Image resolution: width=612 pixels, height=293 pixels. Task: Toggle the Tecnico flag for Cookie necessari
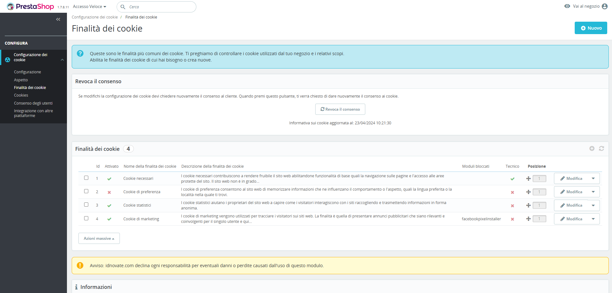click(513, 179)
